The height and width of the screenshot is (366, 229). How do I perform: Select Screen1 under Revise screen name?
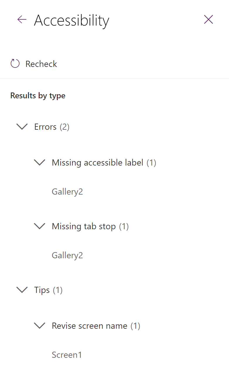click(67, 355)
